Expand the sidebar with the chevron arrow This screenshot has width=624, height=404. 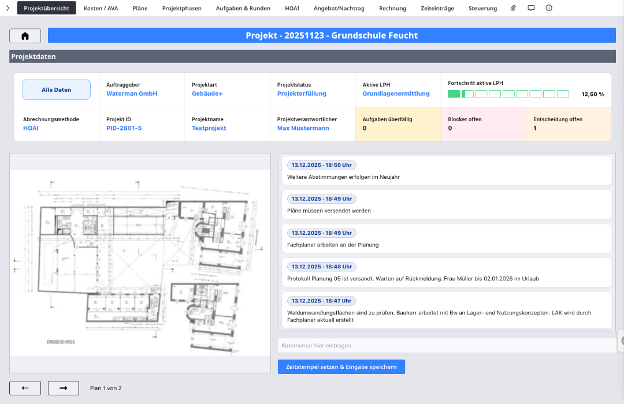(x=8, y=8)
